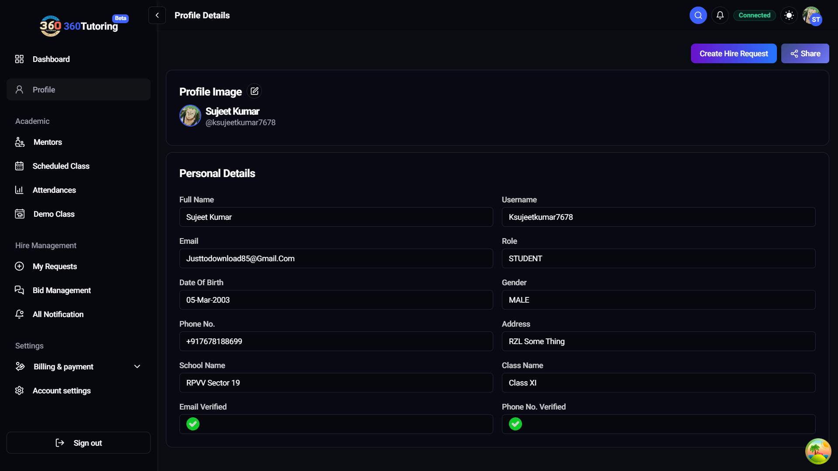Open Account settings gear item
This screenshot has height=471, width=838.
pyautogui.click(x=62, y=391)
